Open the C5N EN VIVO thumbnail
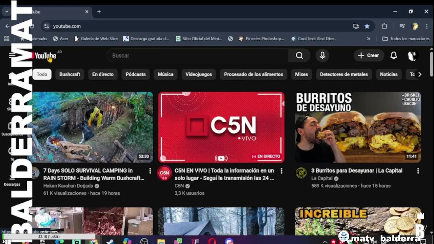The width and height of the screenshot is (434, 244). click(221, 127)
